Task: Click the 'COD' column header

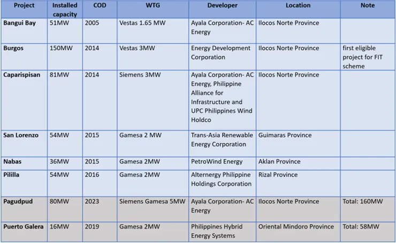Action: [100, 9]
